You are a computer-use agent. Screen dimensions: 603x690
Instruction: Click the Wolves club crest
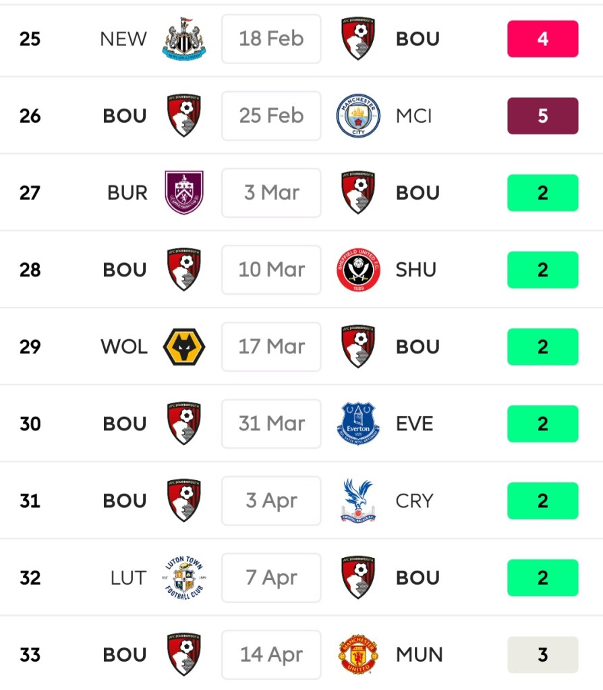point(184,347)
